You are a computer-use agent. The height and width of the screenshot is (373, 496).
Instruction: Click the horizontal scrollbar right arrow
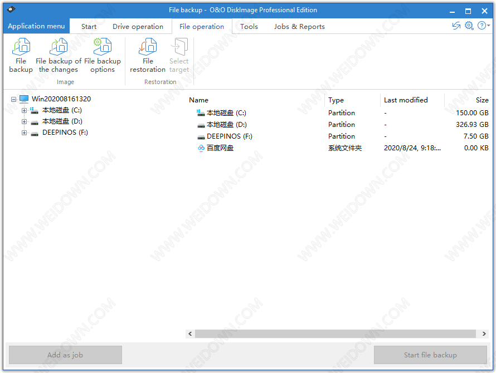484,334
